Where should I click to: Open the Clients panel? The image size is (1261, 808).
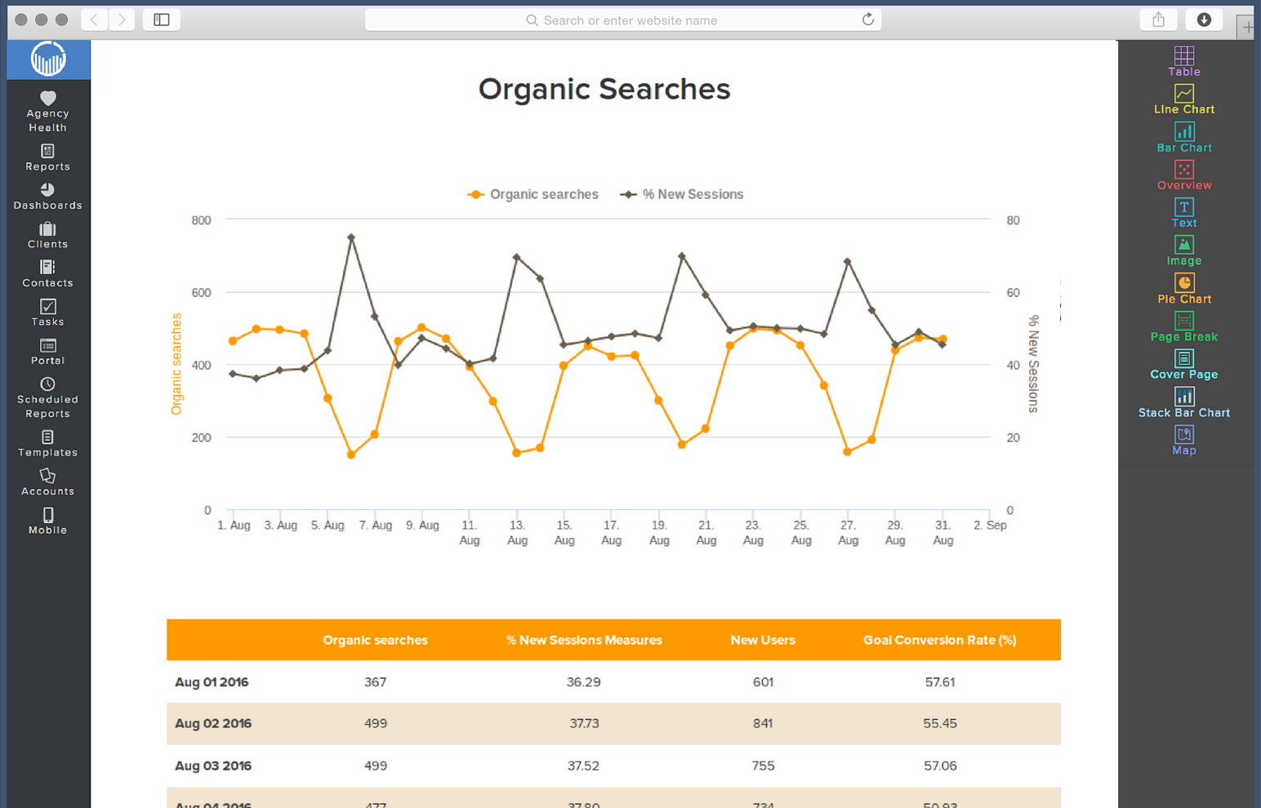point(47,235)
